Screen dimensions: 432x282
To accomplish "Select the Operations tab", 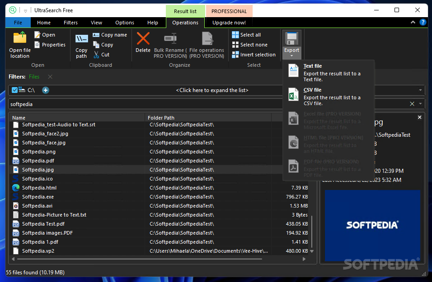I will coord(185,23).
